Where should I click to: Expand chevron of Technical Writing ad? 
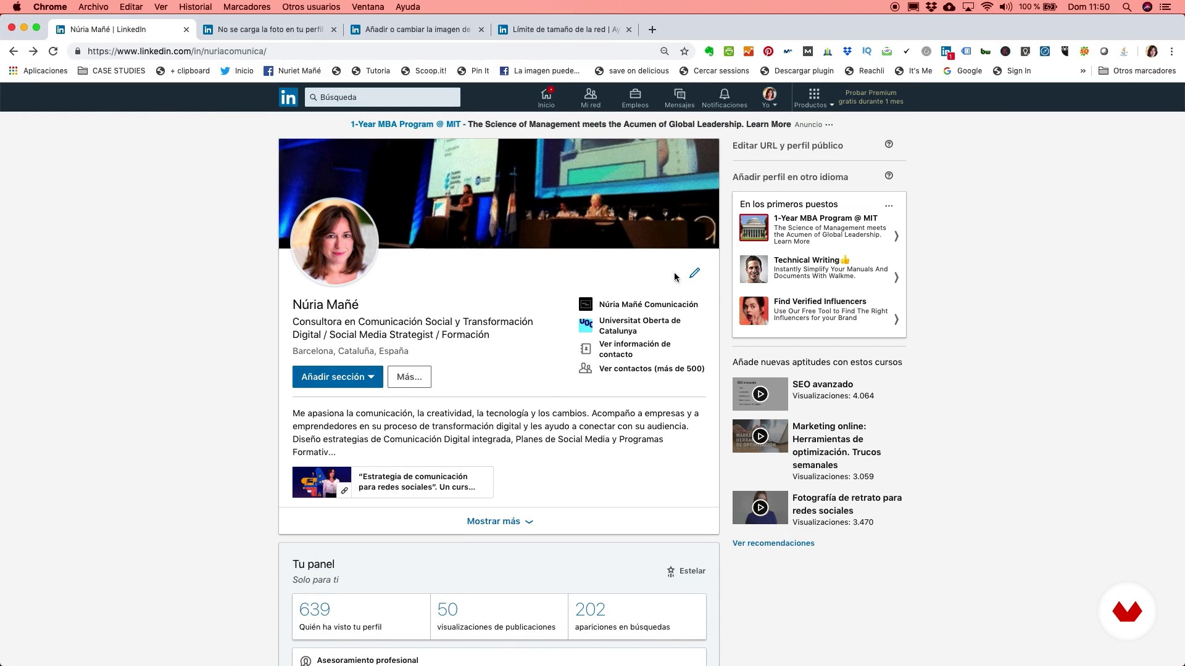pyautogui.click(x=896, y=277)
